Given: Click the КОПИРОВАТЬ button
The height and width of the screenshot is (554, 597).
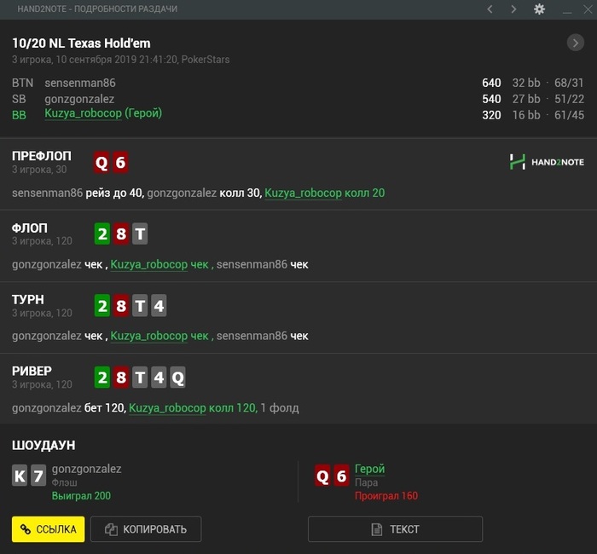Looking at the screenshot, I should pyautogui.click(x=146, y=529).
